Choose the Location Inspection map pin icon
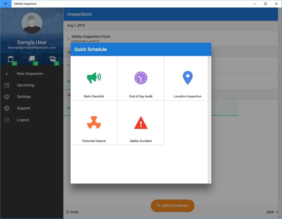 tap(187, 78)
